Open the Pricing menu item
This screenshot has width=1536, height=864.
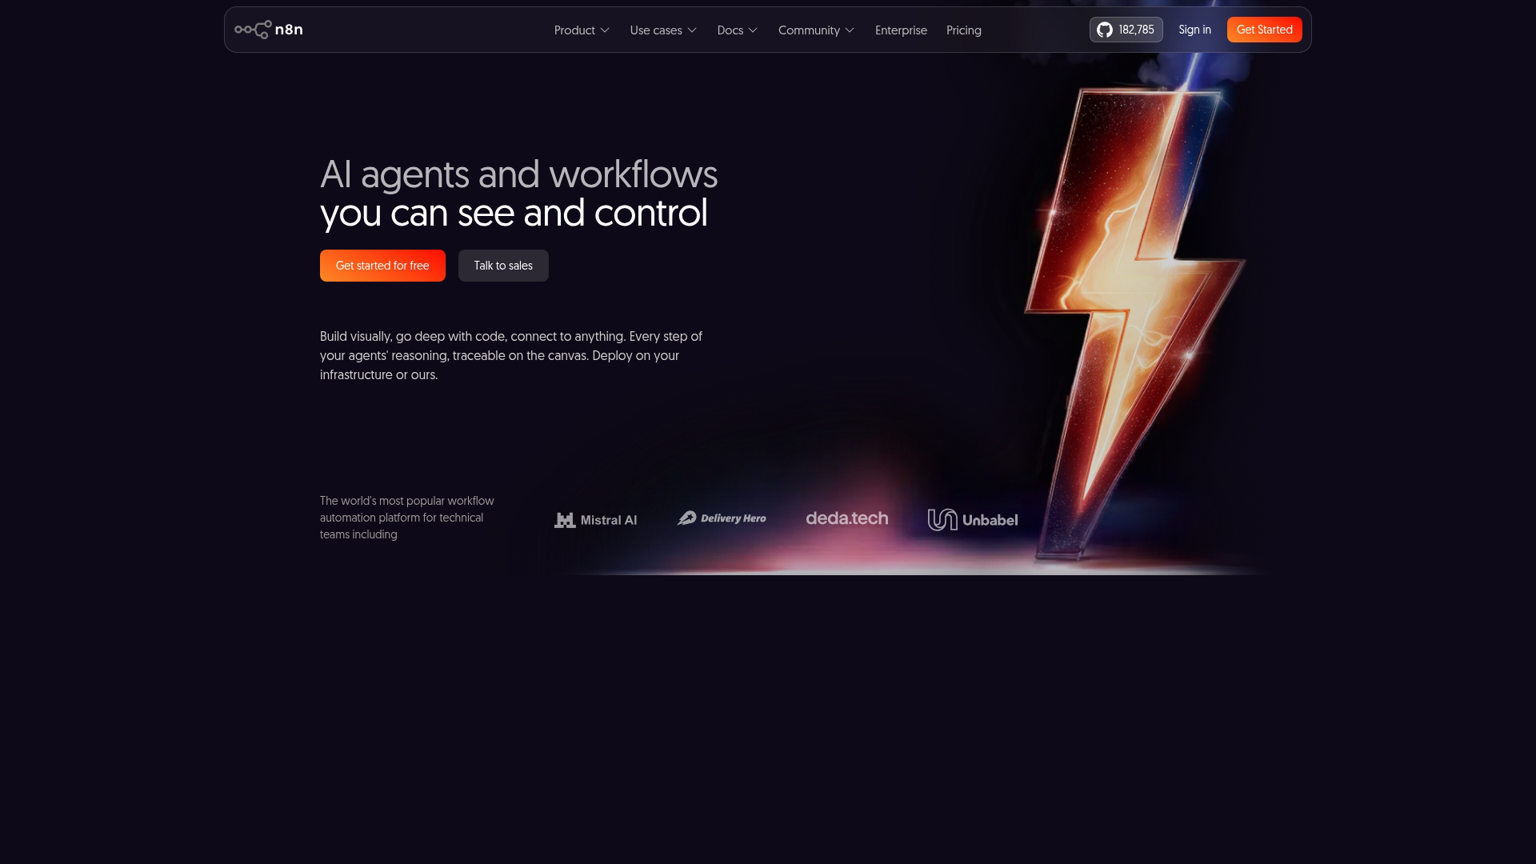coord(963,30)
